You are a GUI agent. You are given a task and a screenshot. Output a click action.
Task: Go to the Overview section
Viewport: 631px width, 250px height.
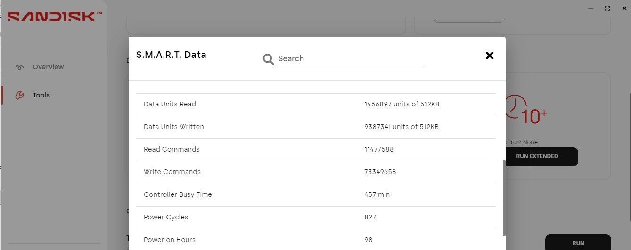48,67
